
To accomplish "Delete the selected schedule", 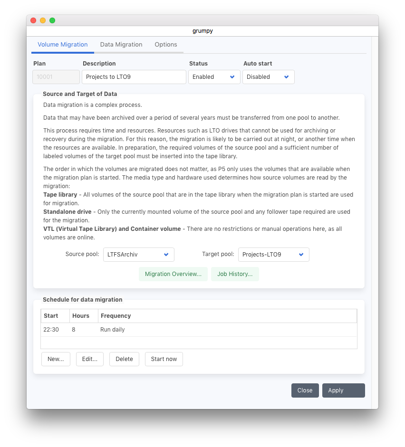I will coord(124,359).
